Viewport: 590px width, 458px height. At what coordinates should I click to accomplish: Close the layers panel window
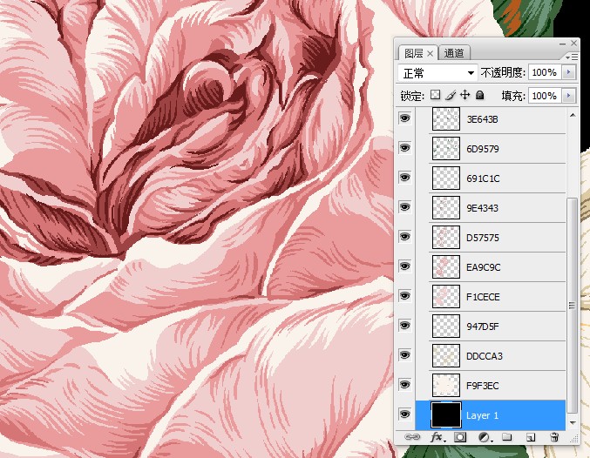coord(573,44)
